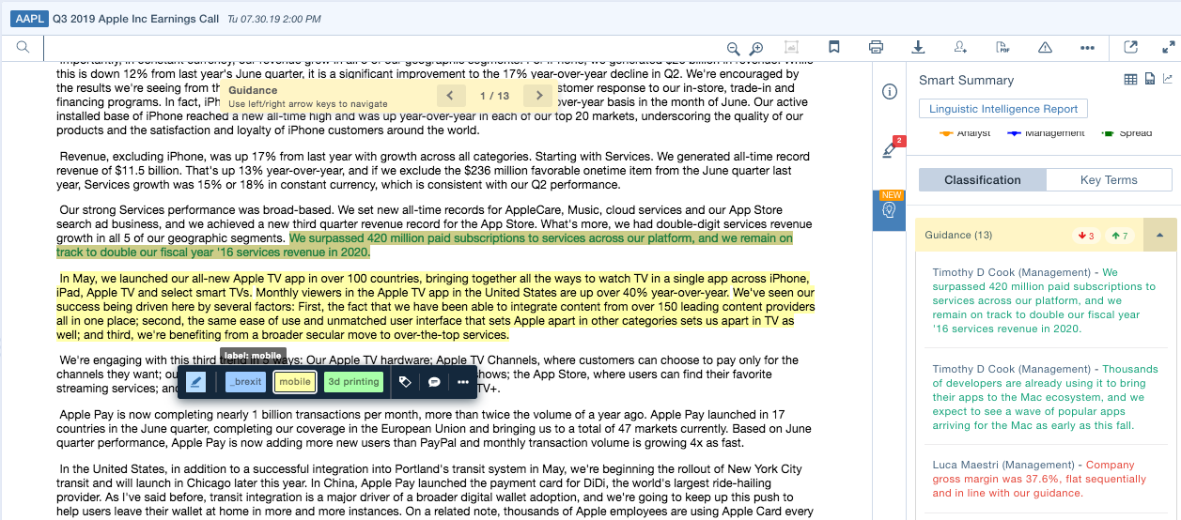Open more options in highlight toolbar
Screen dimensions: 1181x520
click(463, 382)
